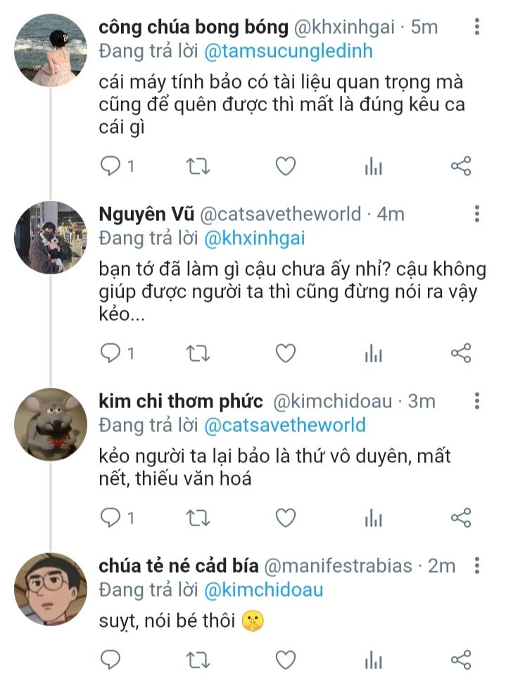Open more options for @khxinhgai's tweet
The height and width of the screenshot is (681, 506).
477,27
